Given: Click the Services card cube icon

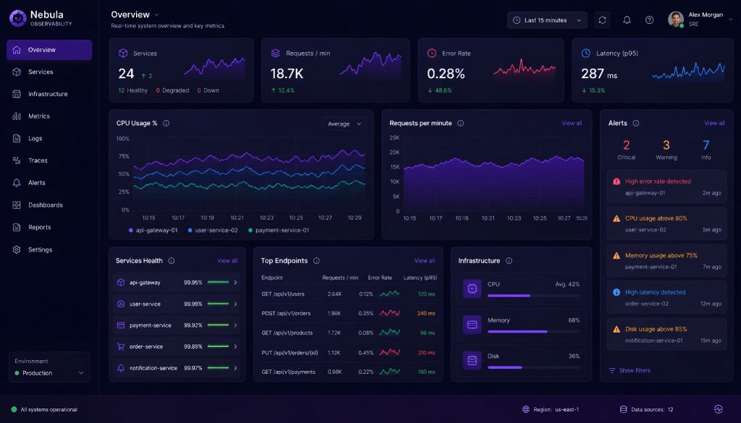Looking at the screenshot, I should (x=123, y=54).
